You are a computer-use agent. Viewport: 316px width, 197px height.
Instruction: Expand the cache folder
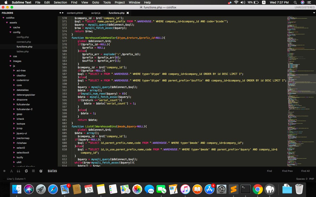11,27
